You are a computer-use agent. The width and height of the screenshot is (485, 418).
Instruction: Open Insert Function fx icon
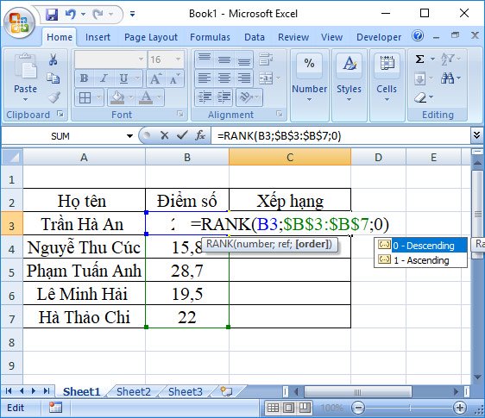(200, 135)
